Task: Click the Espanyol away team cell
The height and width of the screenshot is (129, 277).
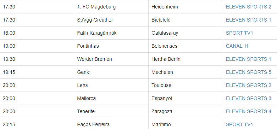Action: [185, 98]
